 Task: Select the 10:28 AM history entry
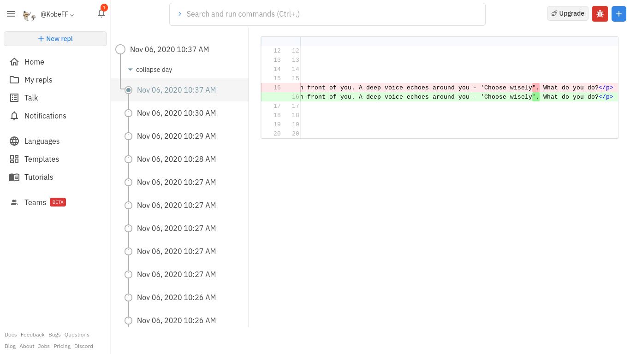point(180,159)
